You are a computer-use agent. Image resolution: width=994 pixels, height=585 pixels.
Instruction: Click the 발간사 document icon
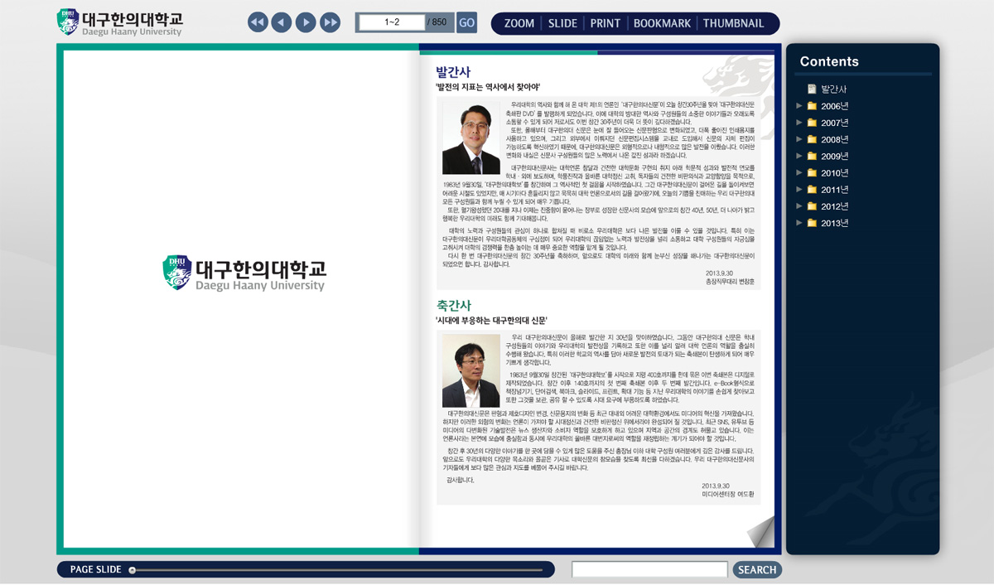(812, 89)
